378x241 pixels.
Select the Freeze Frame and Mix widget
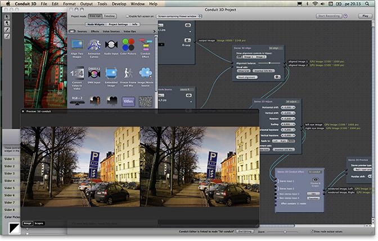tap(128, 77)
